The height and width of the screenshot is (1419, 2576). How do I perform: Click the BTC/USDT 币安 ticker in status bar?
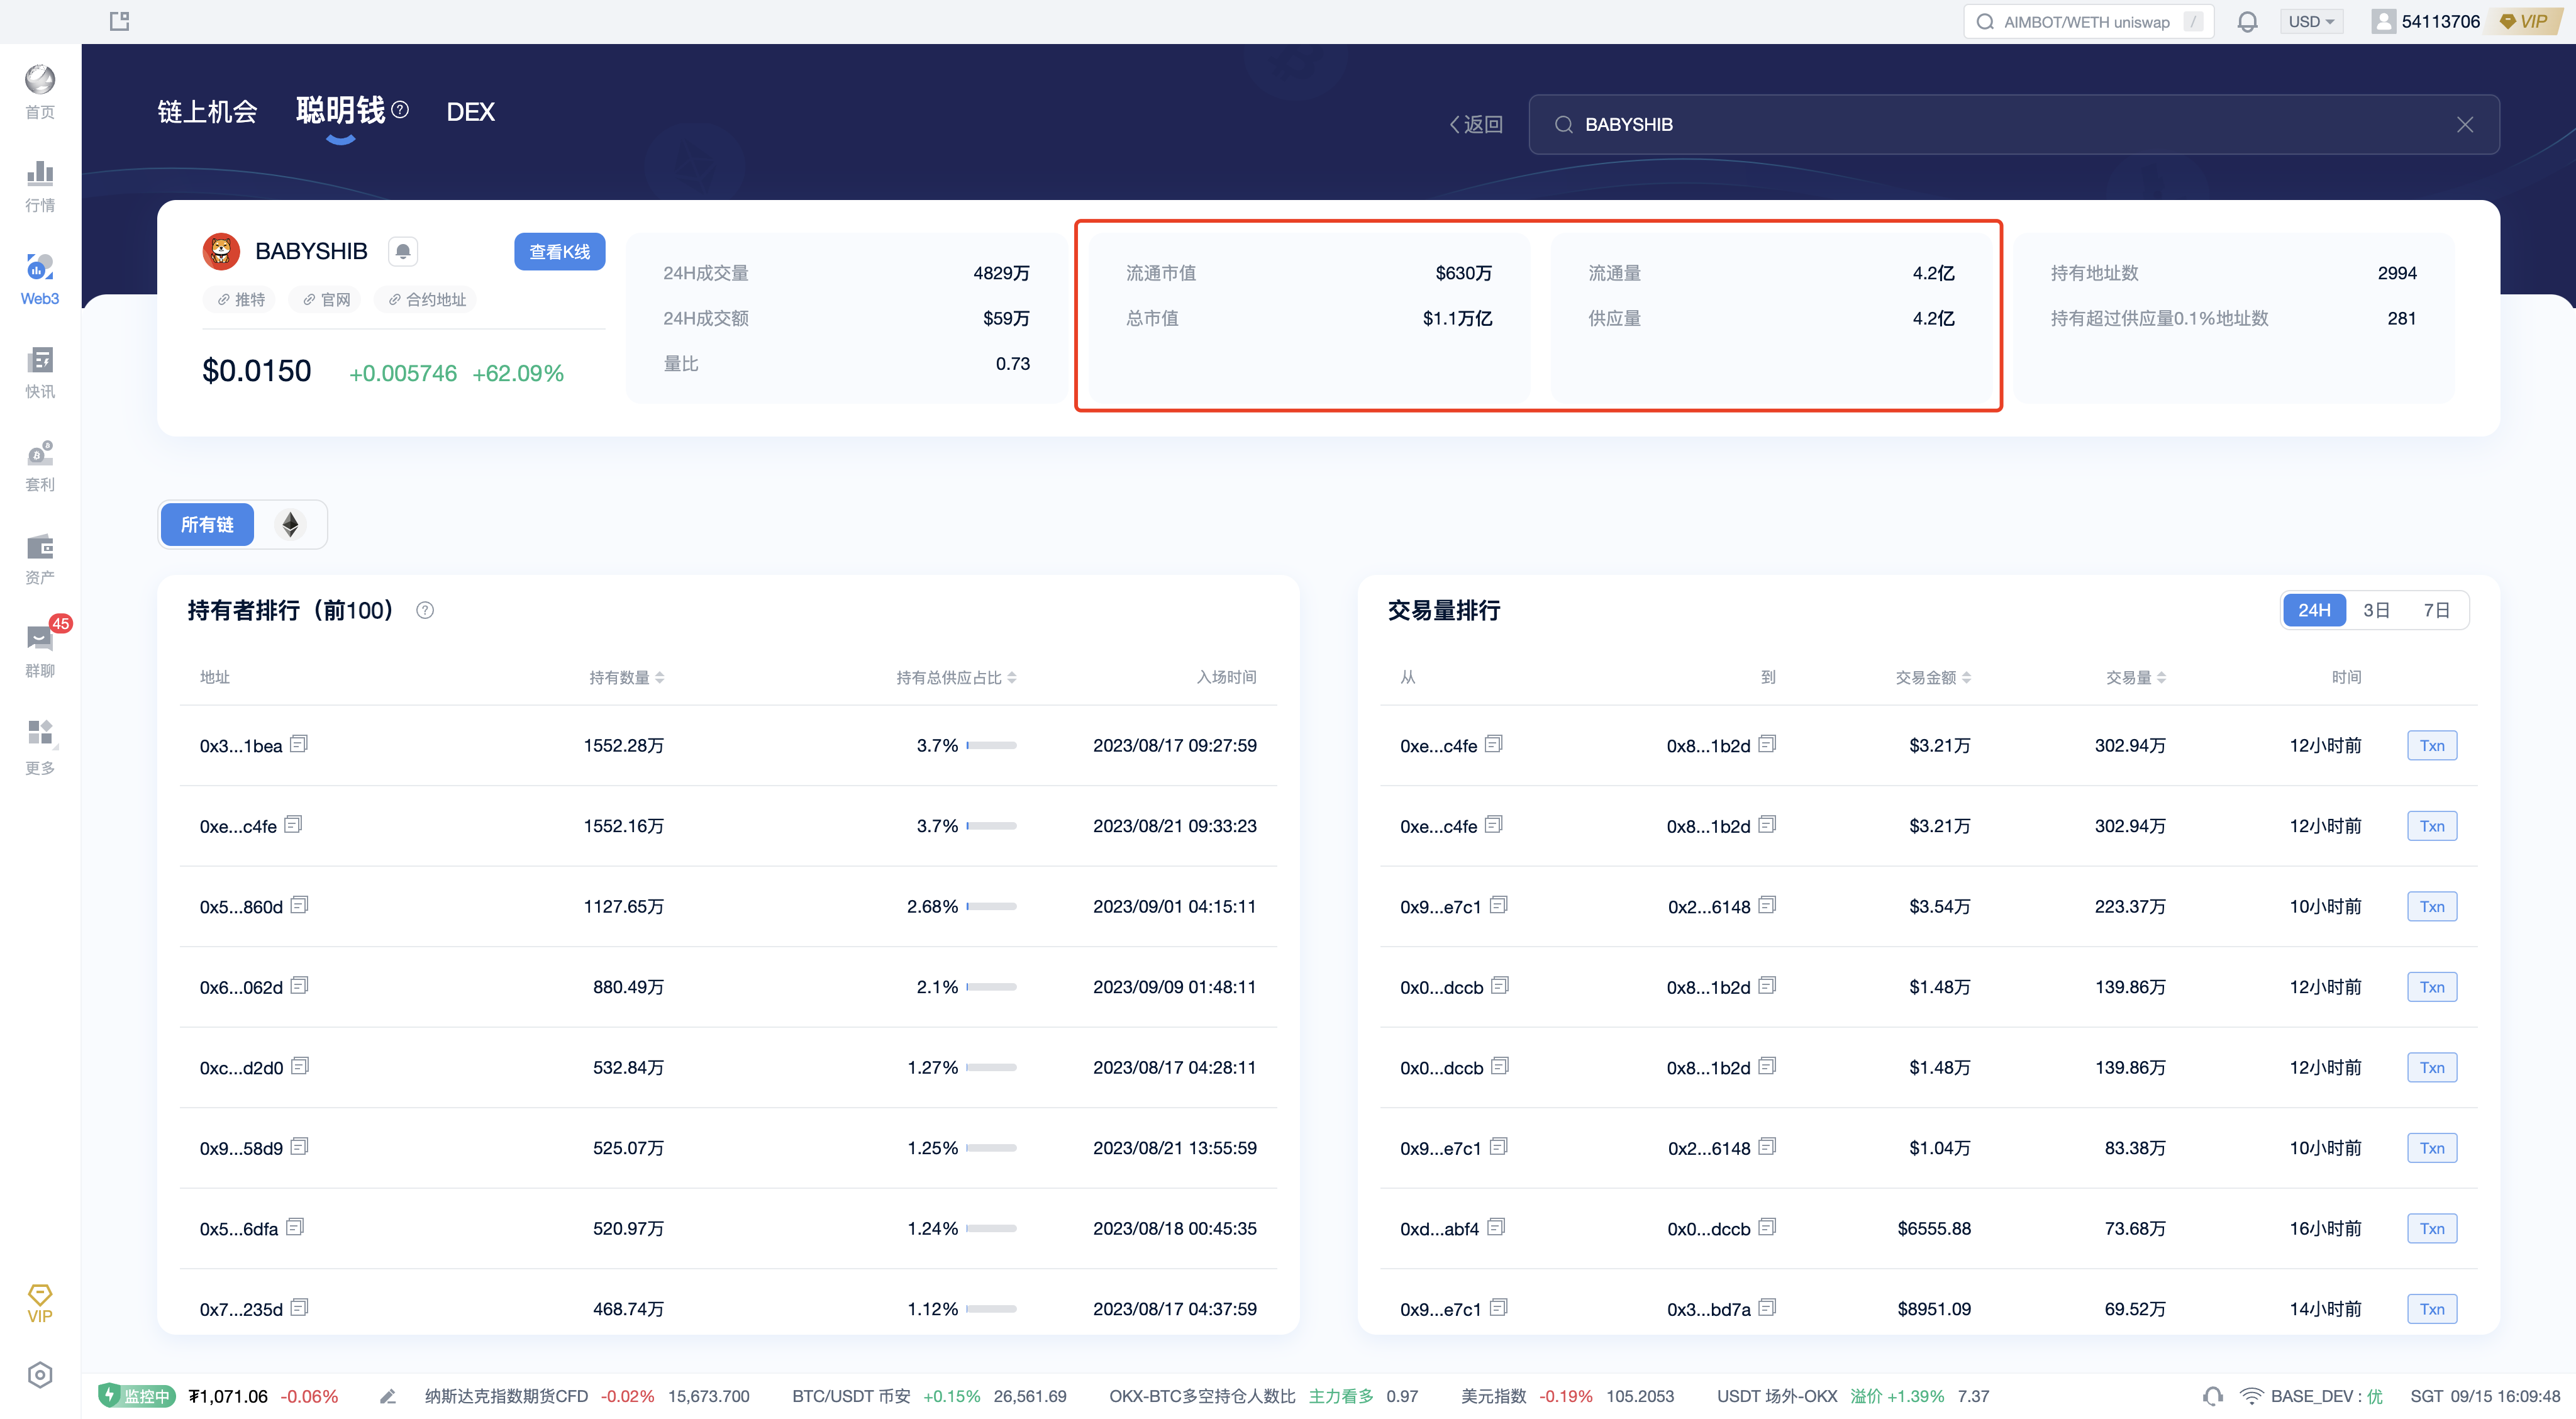(x=928, y=1396)
